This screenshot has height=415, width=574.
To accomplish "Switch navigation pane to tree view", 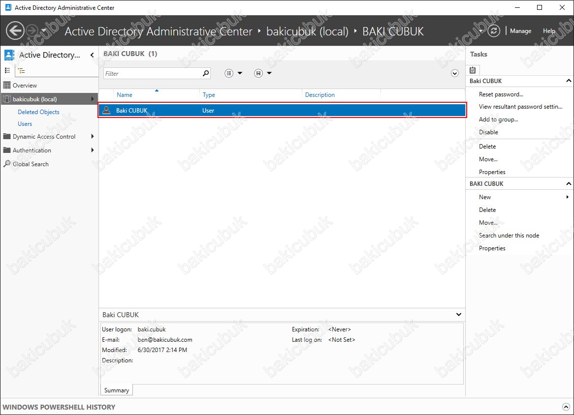I will (22, 71).
